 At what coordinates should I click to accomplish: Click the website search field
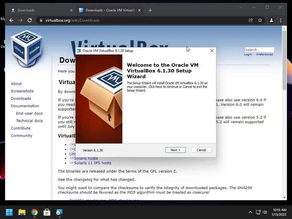tap(259, 50)
